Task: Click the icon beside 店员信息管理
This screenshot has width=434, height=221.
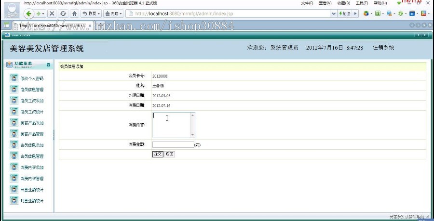Action: 14,89
